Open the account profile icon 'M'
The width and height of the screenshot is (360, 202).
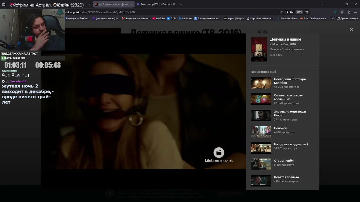[342, 12]
